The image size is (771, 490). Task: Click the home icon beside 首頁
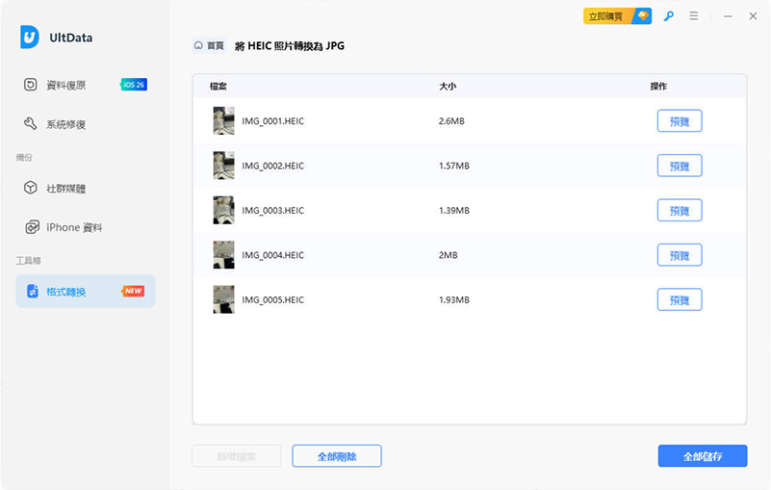click(x=198, y=45)
